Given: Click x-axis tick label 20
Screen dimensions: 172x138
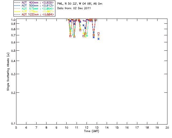Looking at the screenshot, I should 167,127.
